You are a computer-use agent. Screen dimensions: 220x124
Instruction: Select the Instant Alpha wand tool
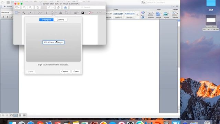click(24, 13)
